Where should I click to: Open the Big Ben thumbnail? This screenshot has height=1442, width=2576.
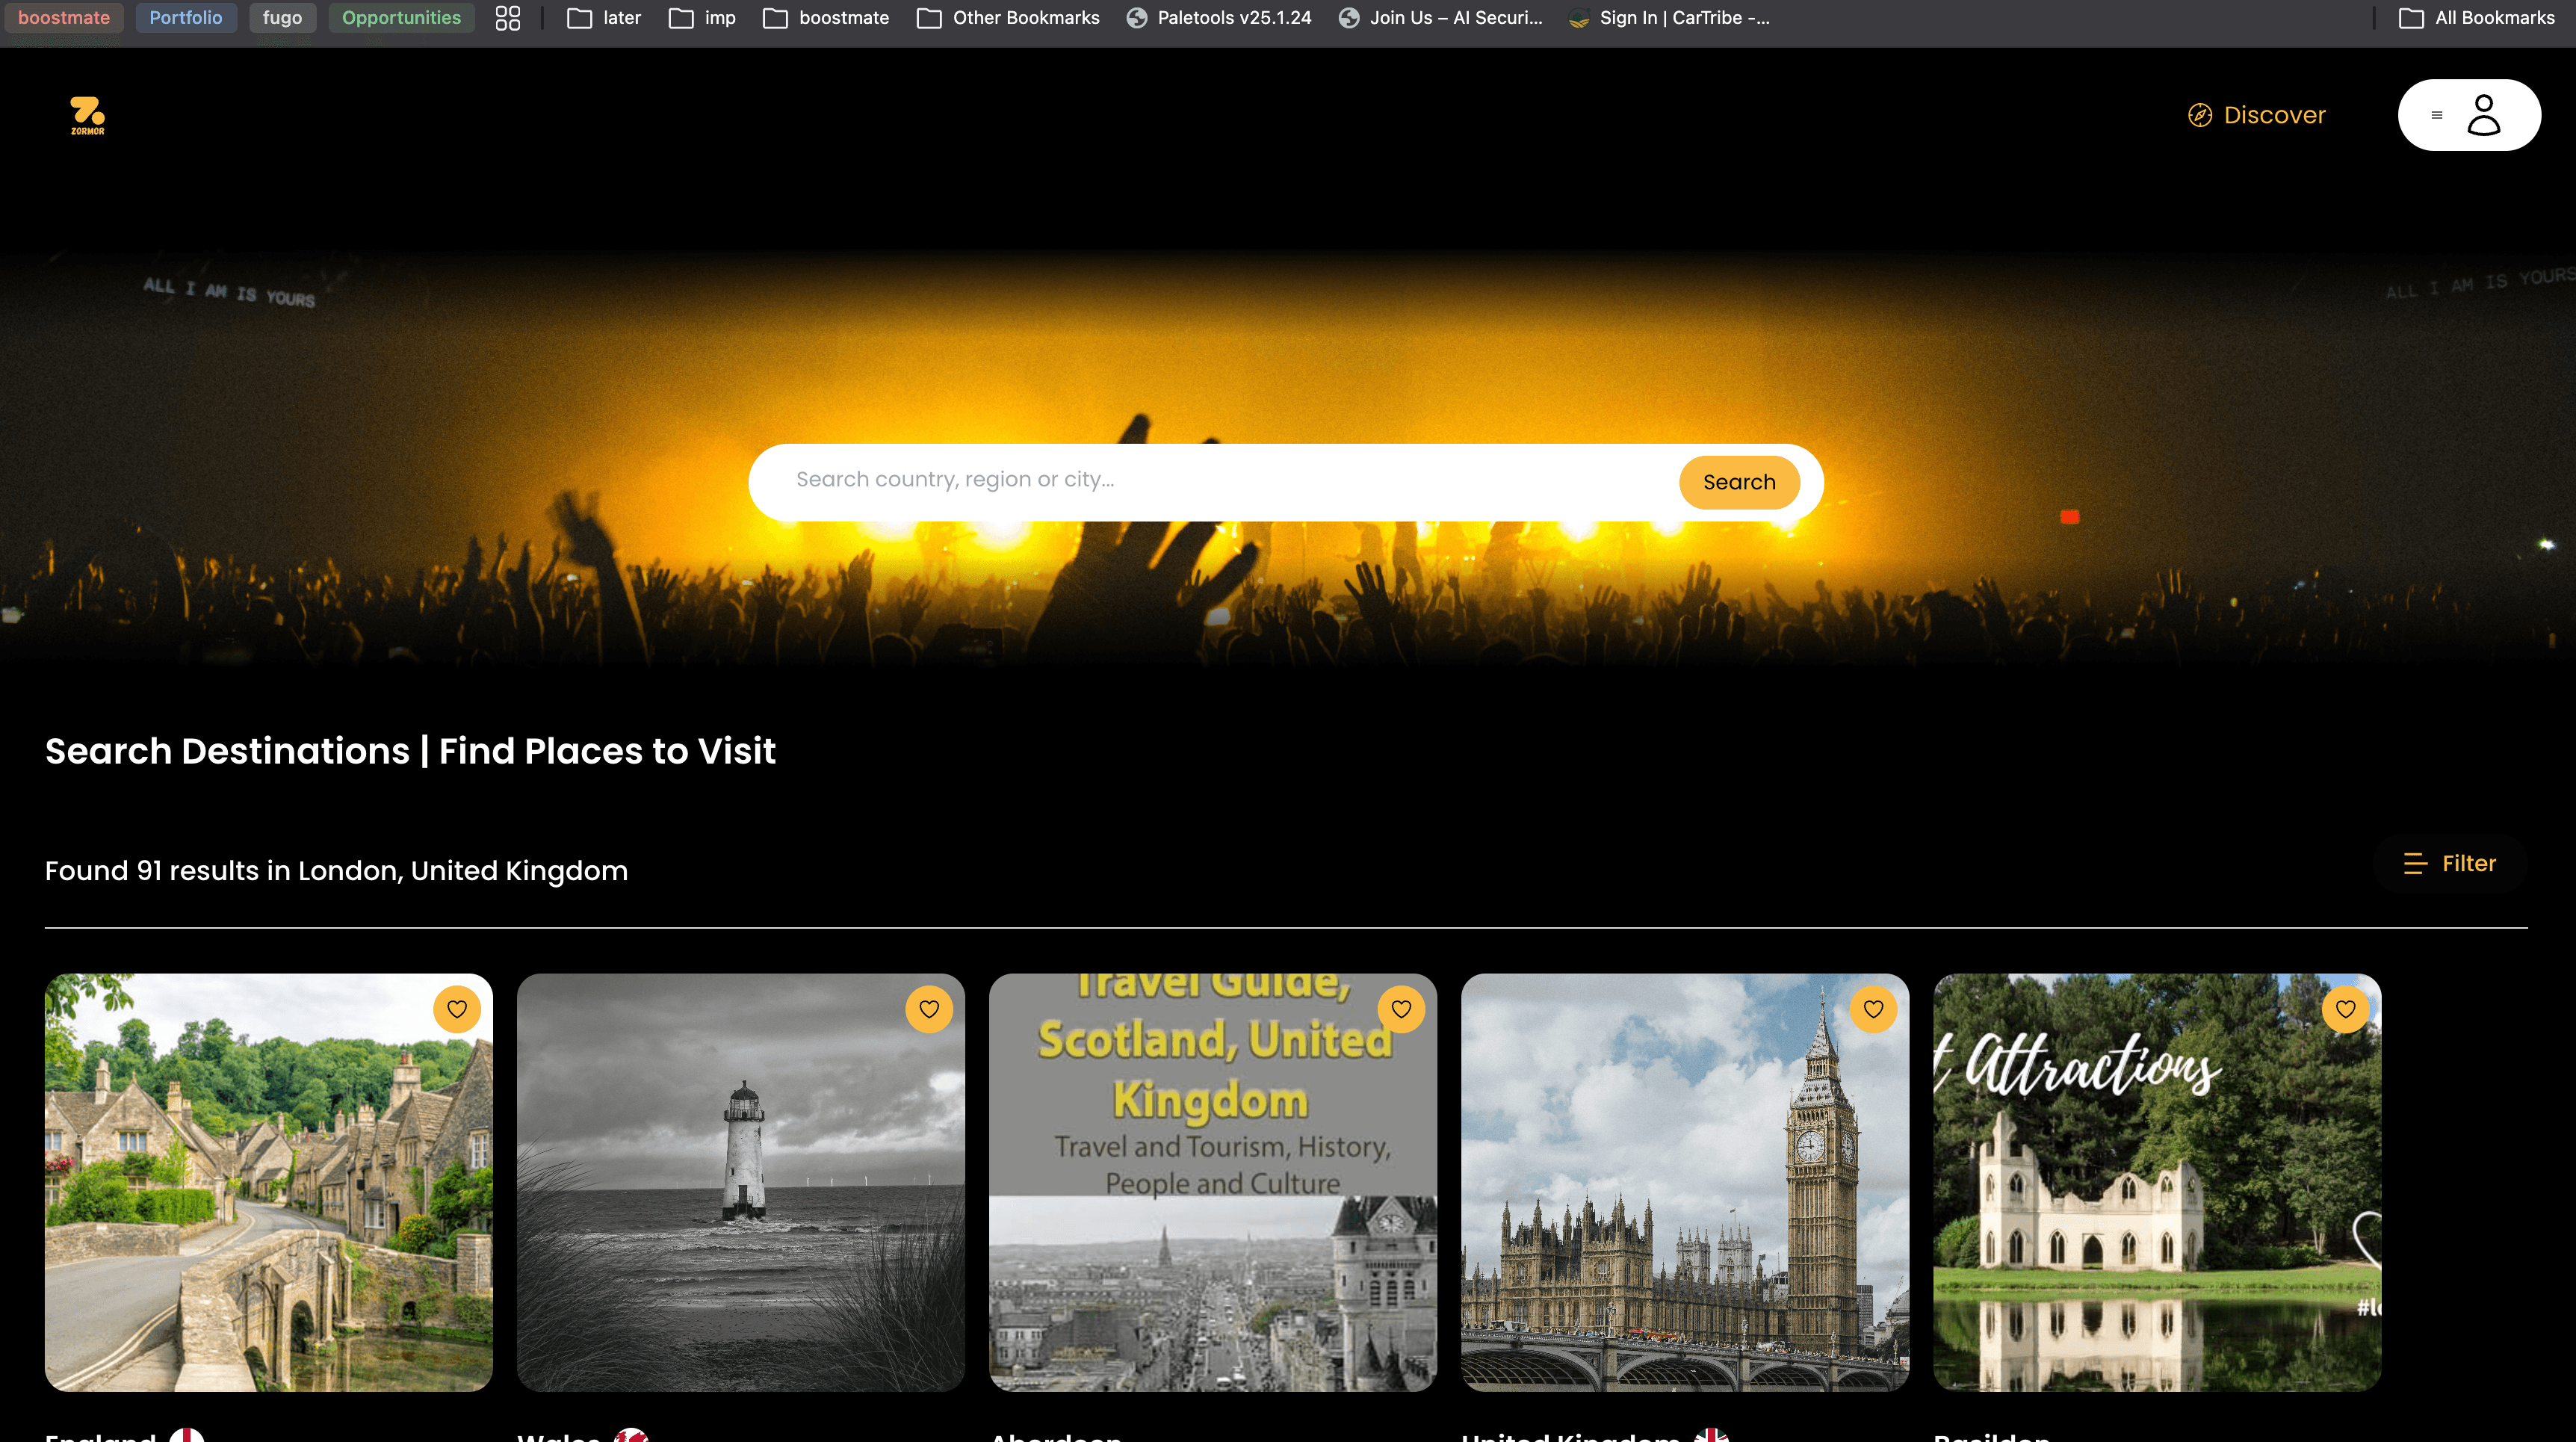coord(1684,1200)
